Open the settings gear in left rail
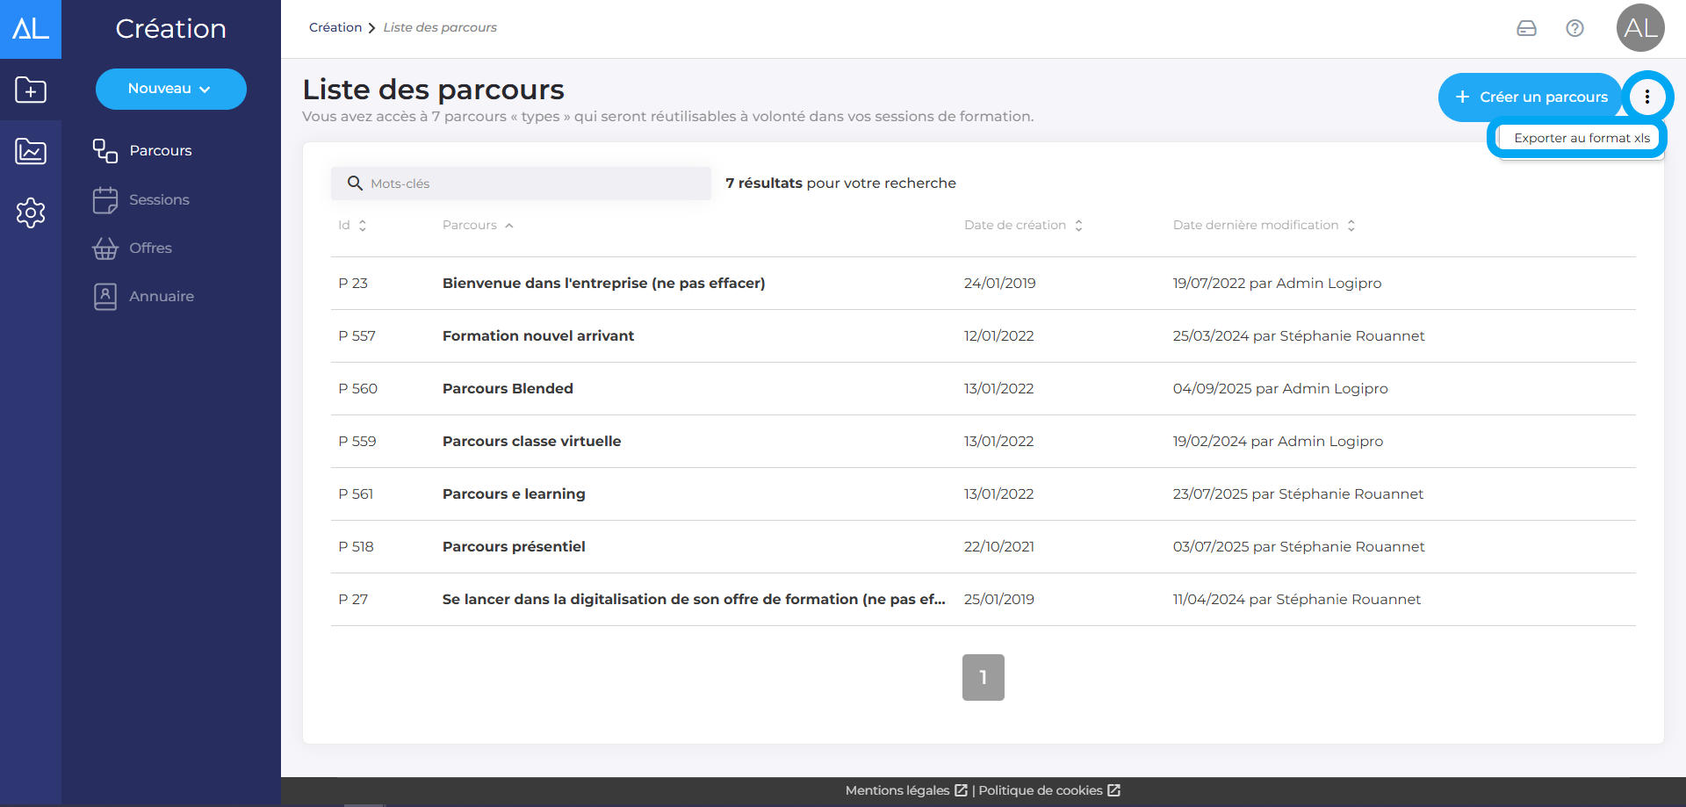Screen dimensions: 1686x807 (x=31, y=213)
